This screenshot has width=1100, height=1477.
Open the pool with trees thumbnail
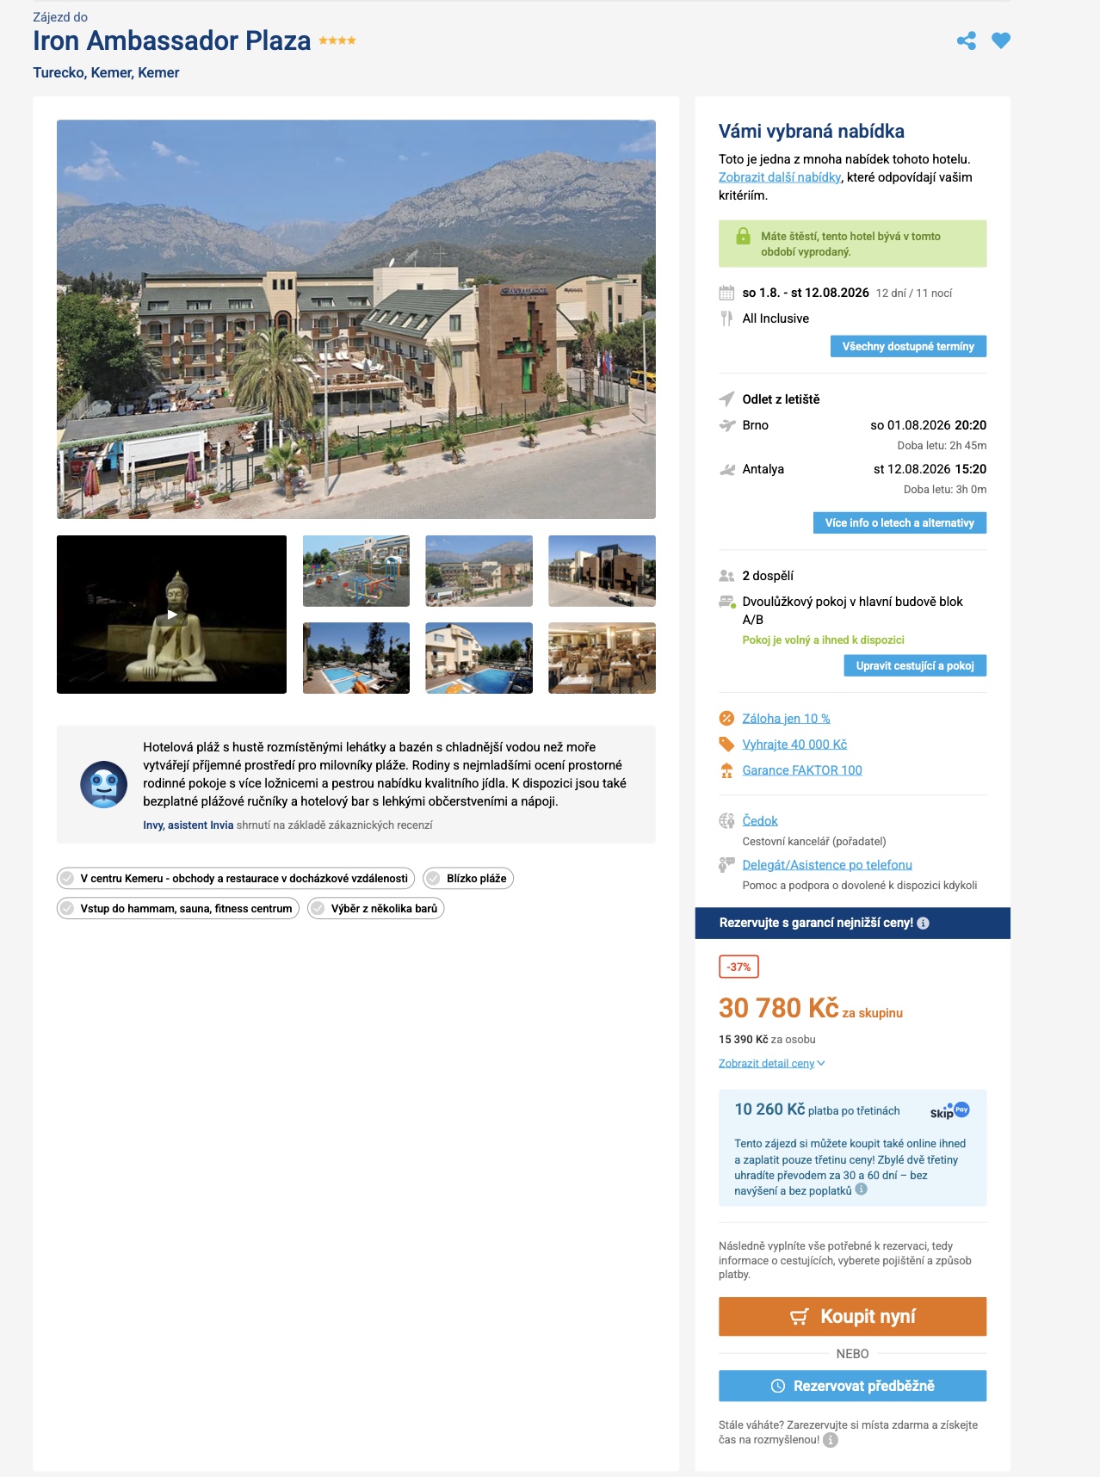pyautogui.click(x=356, y=658)
